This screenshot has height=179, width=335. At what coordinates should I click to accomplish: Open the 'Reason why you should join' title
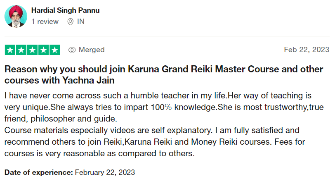(x=164, y=75)
